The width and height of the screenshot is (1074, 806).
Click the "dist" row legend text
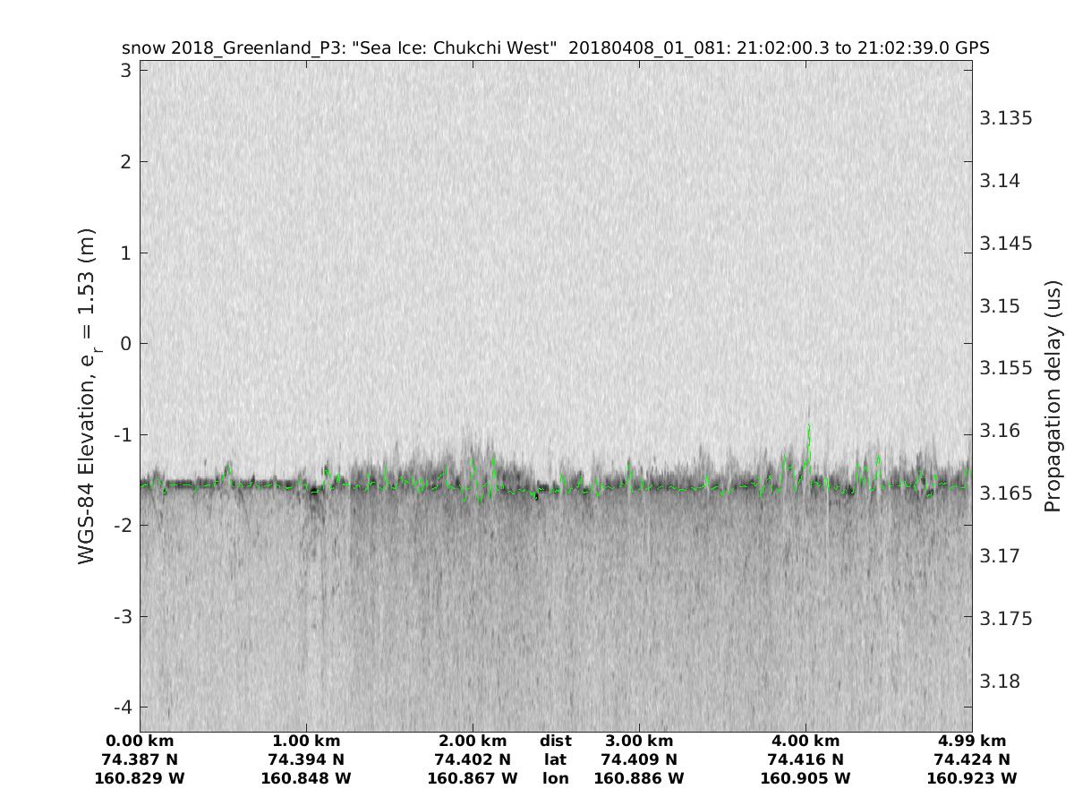555,741
